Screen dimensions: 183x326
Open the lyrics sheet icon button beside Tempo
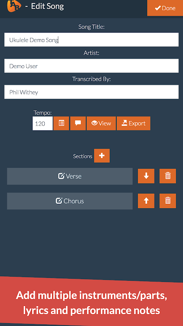coord(61,123)
